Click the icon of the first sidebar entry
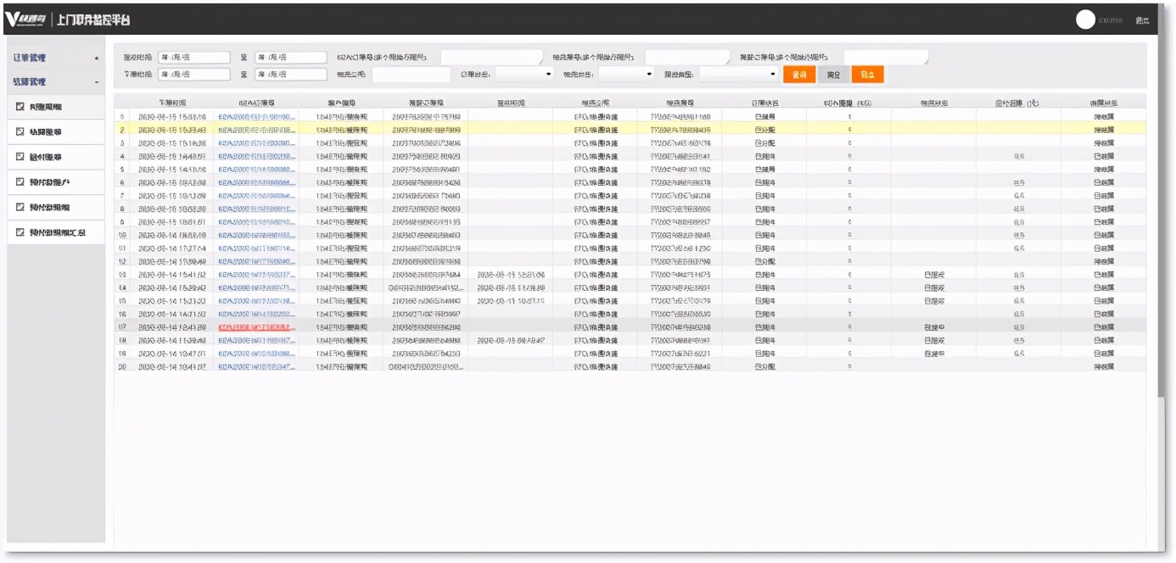This screenshot has height=563, width=1176. (x=20, y=107)
